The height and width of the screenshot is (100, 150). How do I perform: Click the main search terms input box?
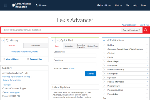[x=61, y=30]
